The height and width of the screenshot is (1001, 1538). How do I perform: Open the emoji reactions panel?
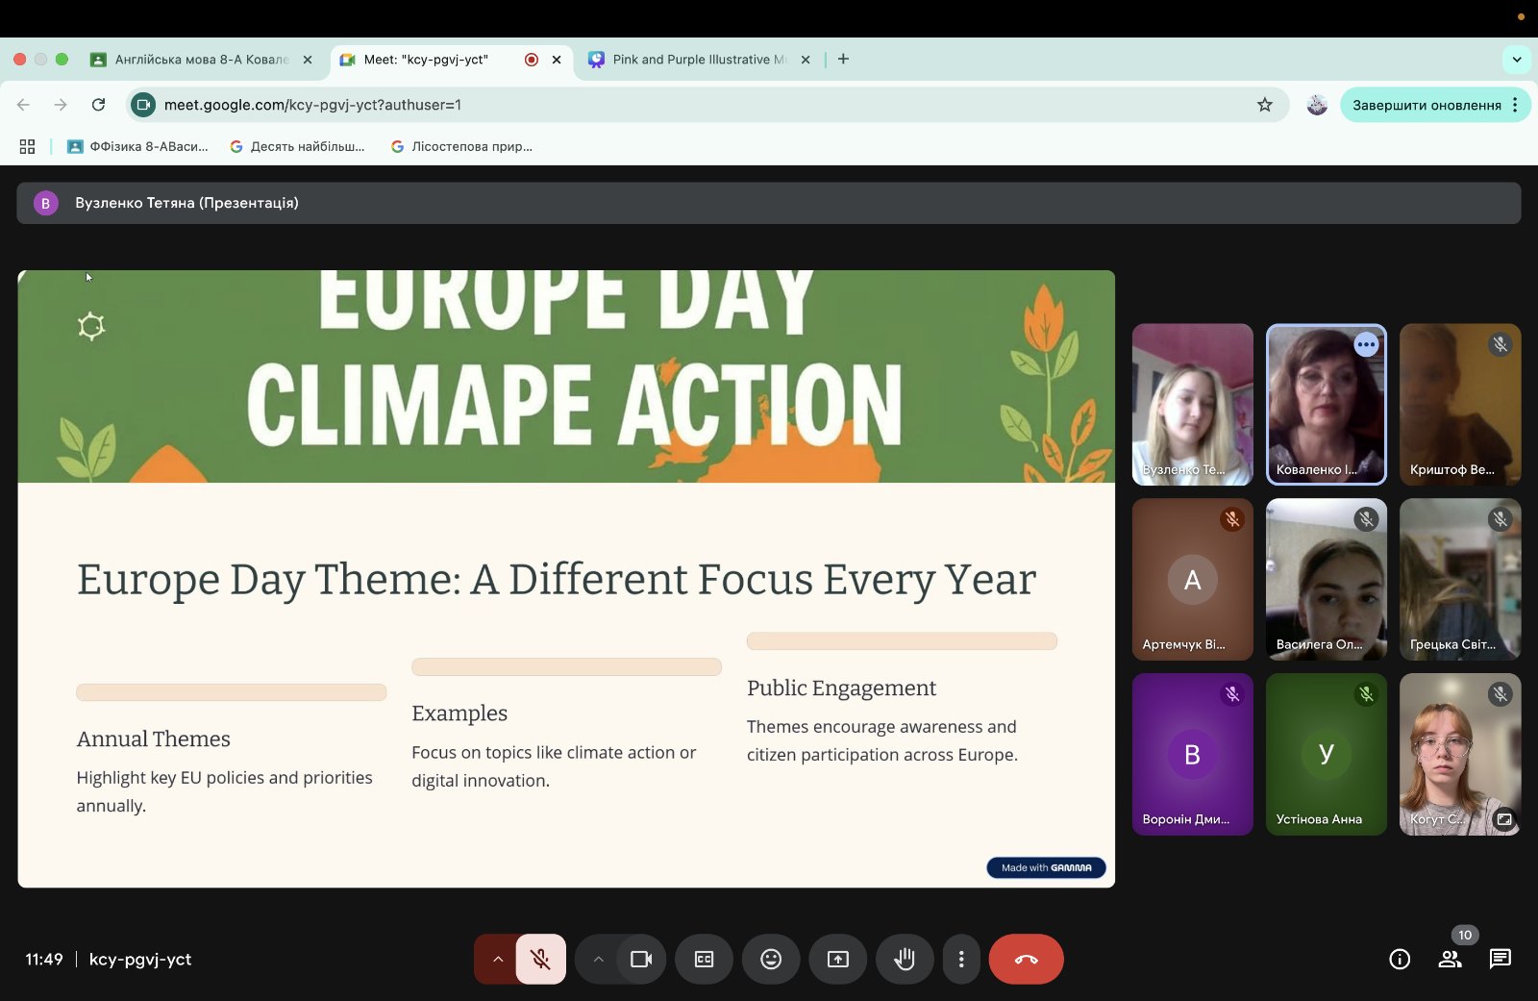pos(771,959)
